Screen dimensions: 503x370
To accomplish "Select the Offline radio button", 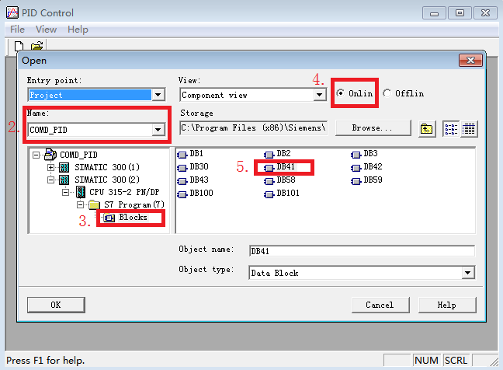I will pos(387,93).
